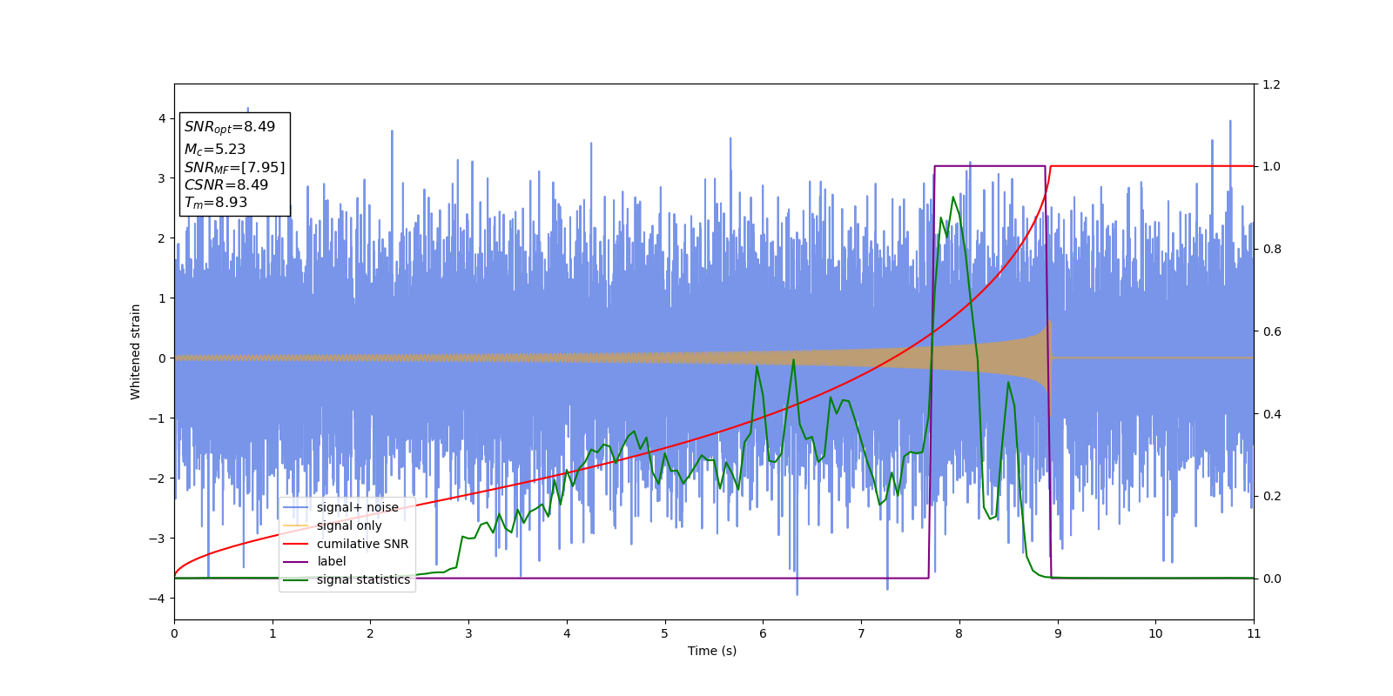Click the Tm=8.93 annotation line
The width and height of the screenshot is (1393, 696).
(x=216, y=203)
